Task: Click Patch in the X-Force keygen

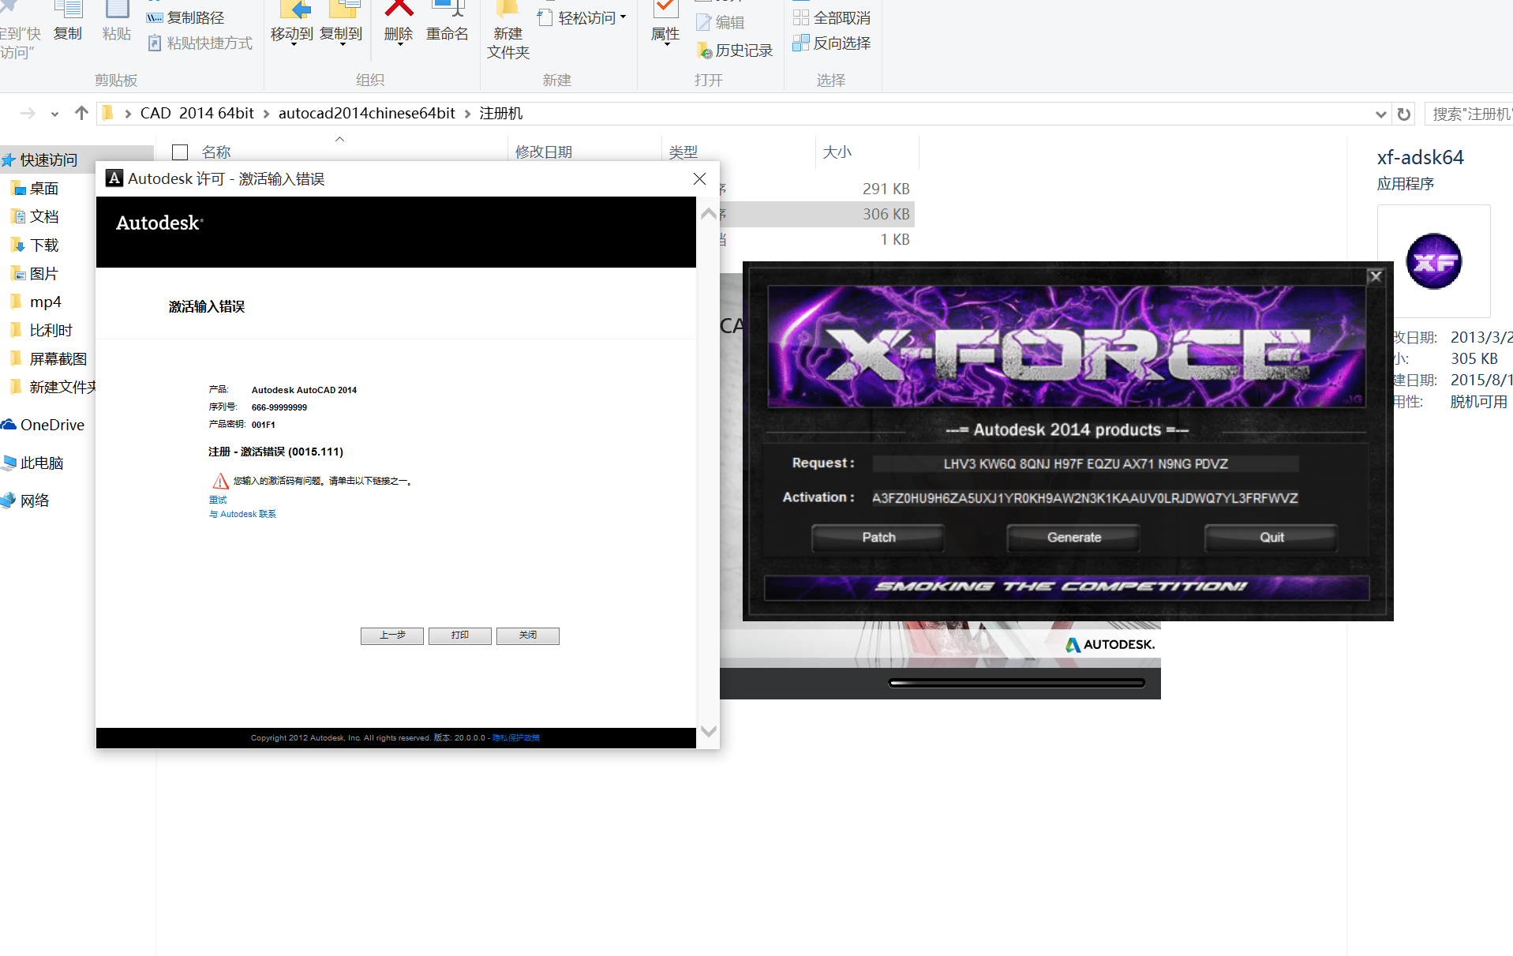Action: coord(878,538)
